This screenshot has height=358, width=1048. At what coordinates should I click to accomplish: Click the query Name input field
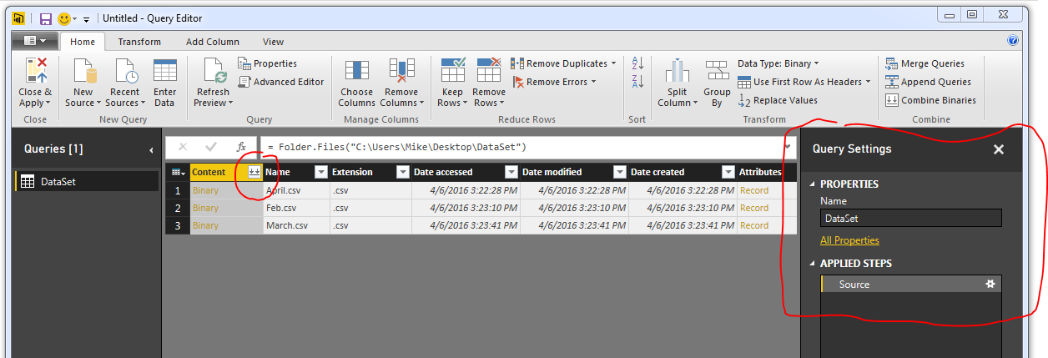(910, 219)
